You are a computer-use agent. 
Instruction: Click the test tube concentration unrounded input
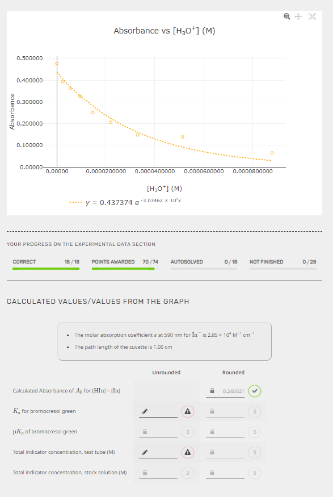[x=158, y=452]
